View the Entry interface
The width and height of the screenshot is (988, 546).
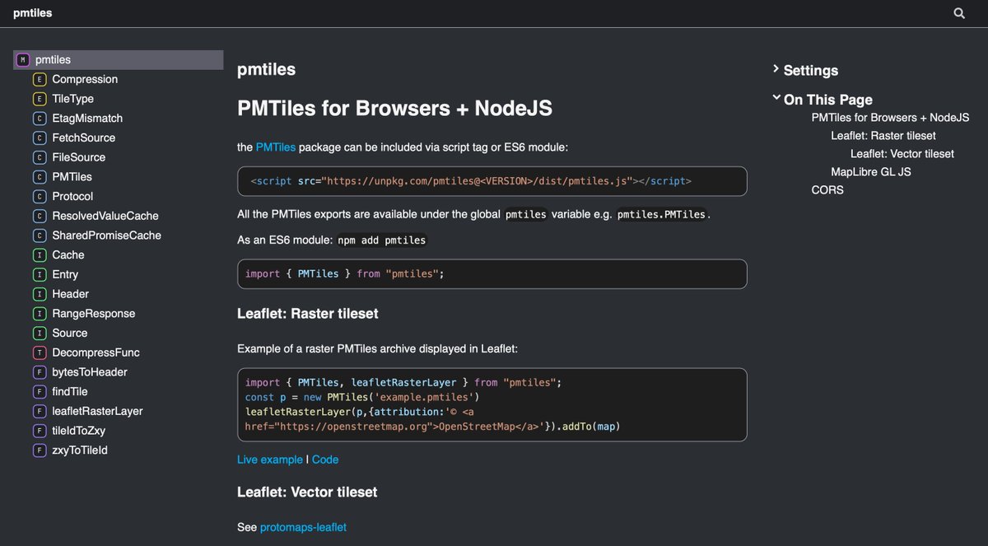tap(65, 274)
